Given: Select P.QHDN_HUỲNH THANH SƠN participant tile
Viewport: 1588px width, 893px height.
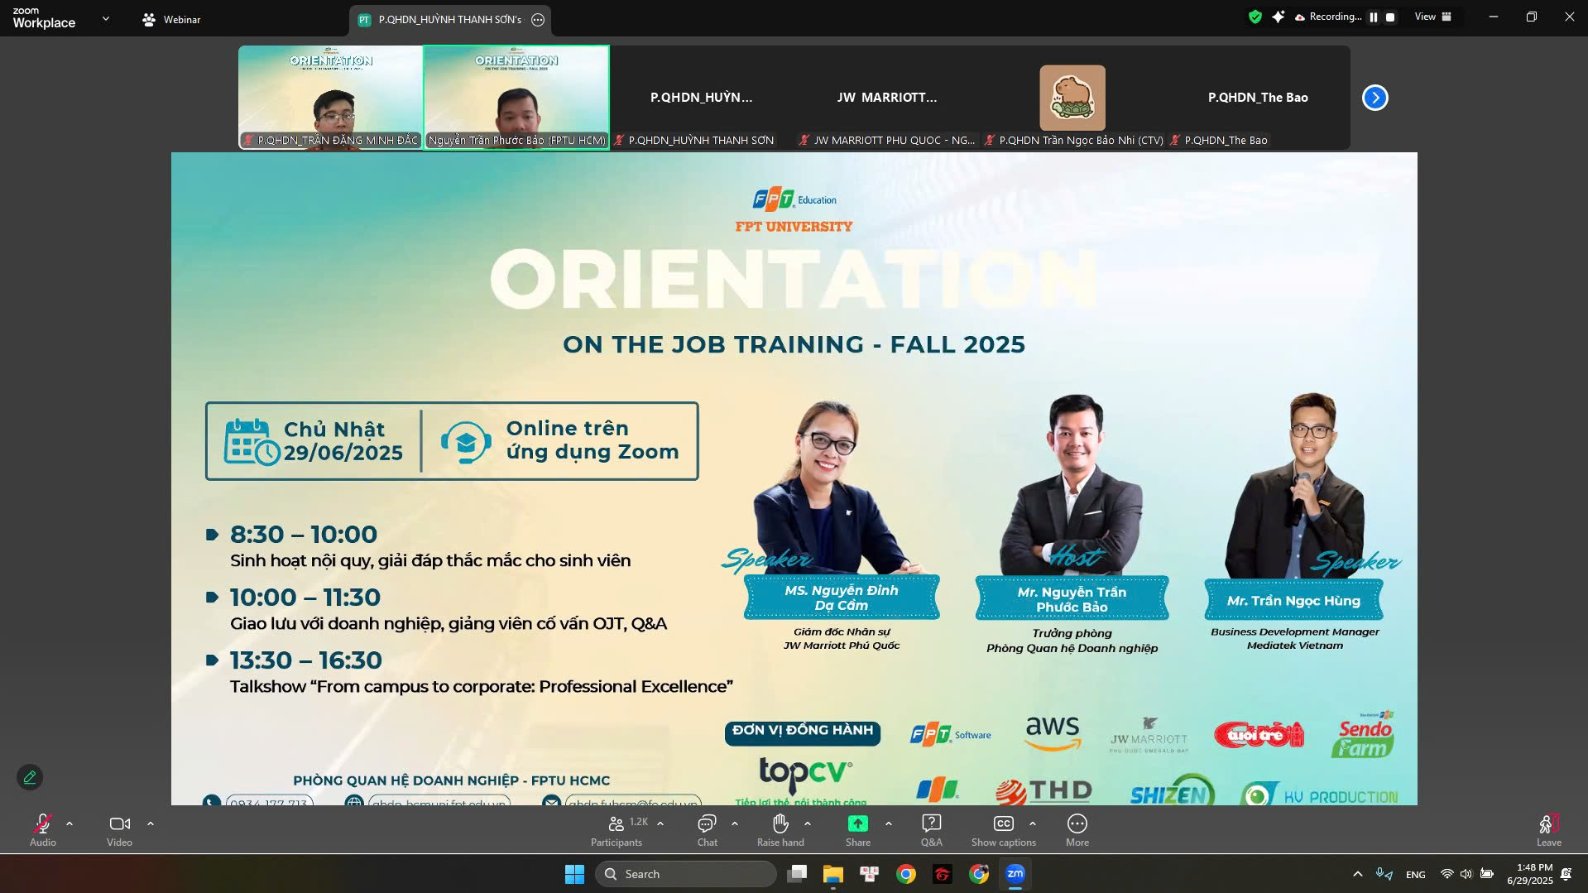Looking at the screenshot, I should [x=701, y=97].
